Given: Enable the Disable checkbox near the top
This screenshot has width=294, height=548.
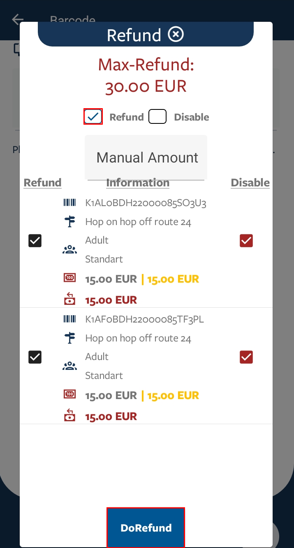Looking at the screenshot, I should click(x=157, y=116).
